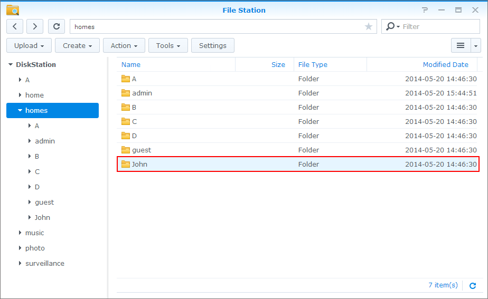Click the 7 item(s) count label
Image resolution: width=488 pixels, height=299 pixels.
click(443, 285)
